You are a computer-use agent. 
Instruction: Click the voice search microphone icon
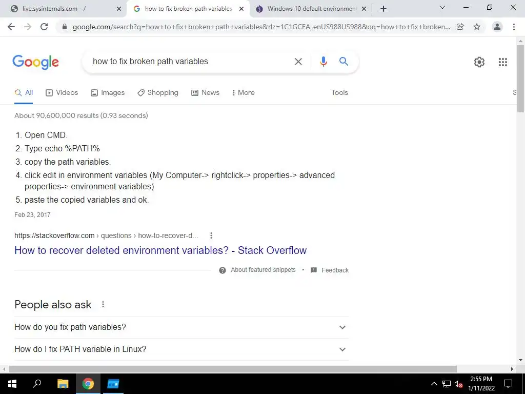(x=323, y=62)
